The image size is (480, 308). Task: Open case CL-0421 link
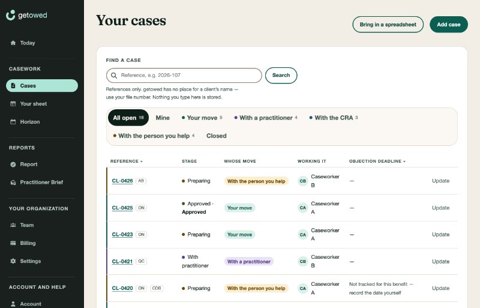[x=122, y=261]
